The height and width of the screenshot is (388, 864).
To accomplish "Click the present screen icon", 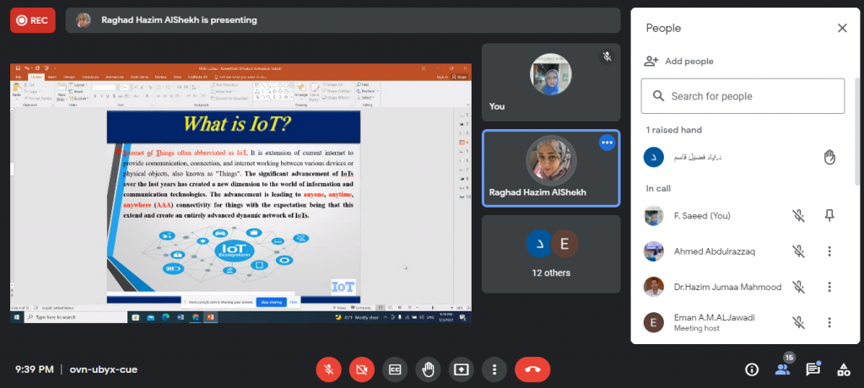I will click(x=461, y=369).
